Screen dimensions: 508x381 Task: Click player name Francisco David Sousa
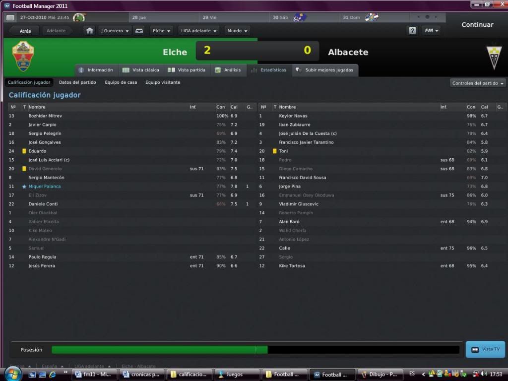(x=302, y=178)
